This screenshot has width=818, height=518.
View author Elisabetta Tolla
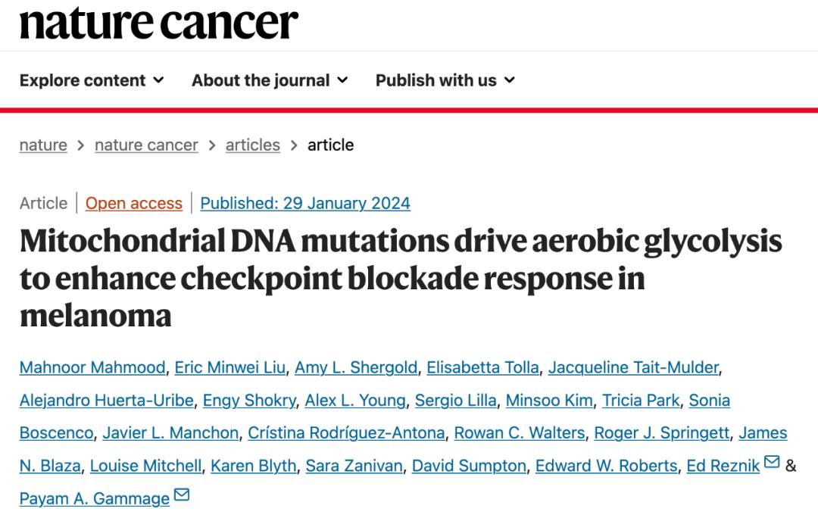point(482,367)
